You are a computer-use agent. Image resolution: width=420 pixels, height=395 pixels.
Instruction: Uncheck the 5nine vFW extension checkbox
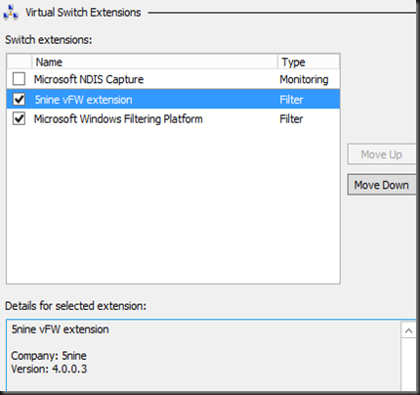(19, 99)
